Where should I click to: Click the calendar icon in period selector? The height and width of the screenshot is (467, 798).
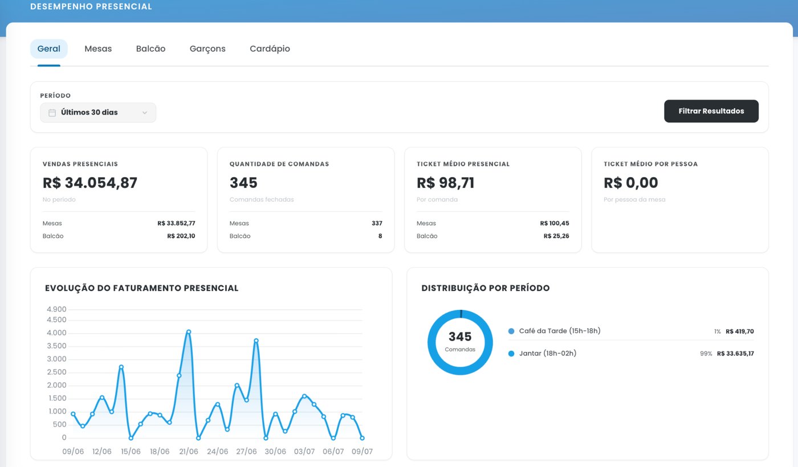(52, 113)
